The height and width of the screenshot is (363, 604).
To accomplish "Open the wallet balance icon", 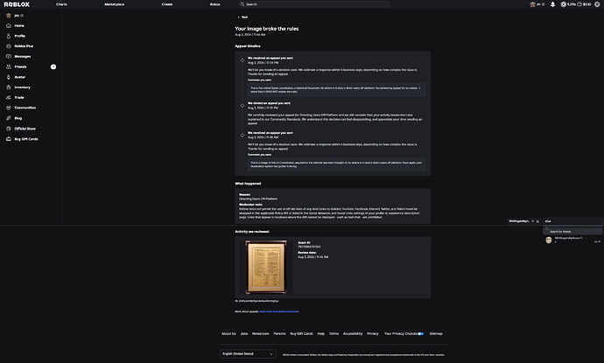I will (x=579, y=4).
